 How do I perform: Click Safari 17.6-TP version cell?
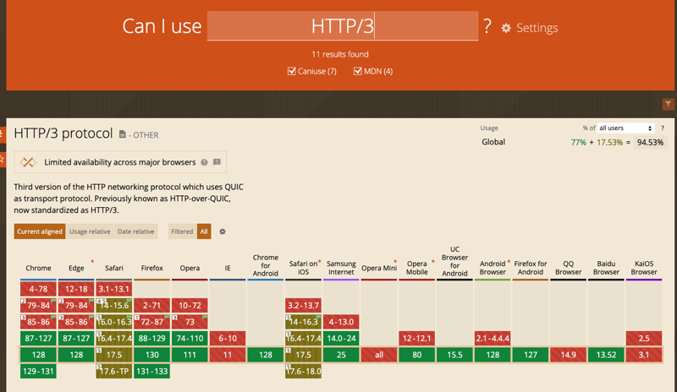tap(114, 371)
